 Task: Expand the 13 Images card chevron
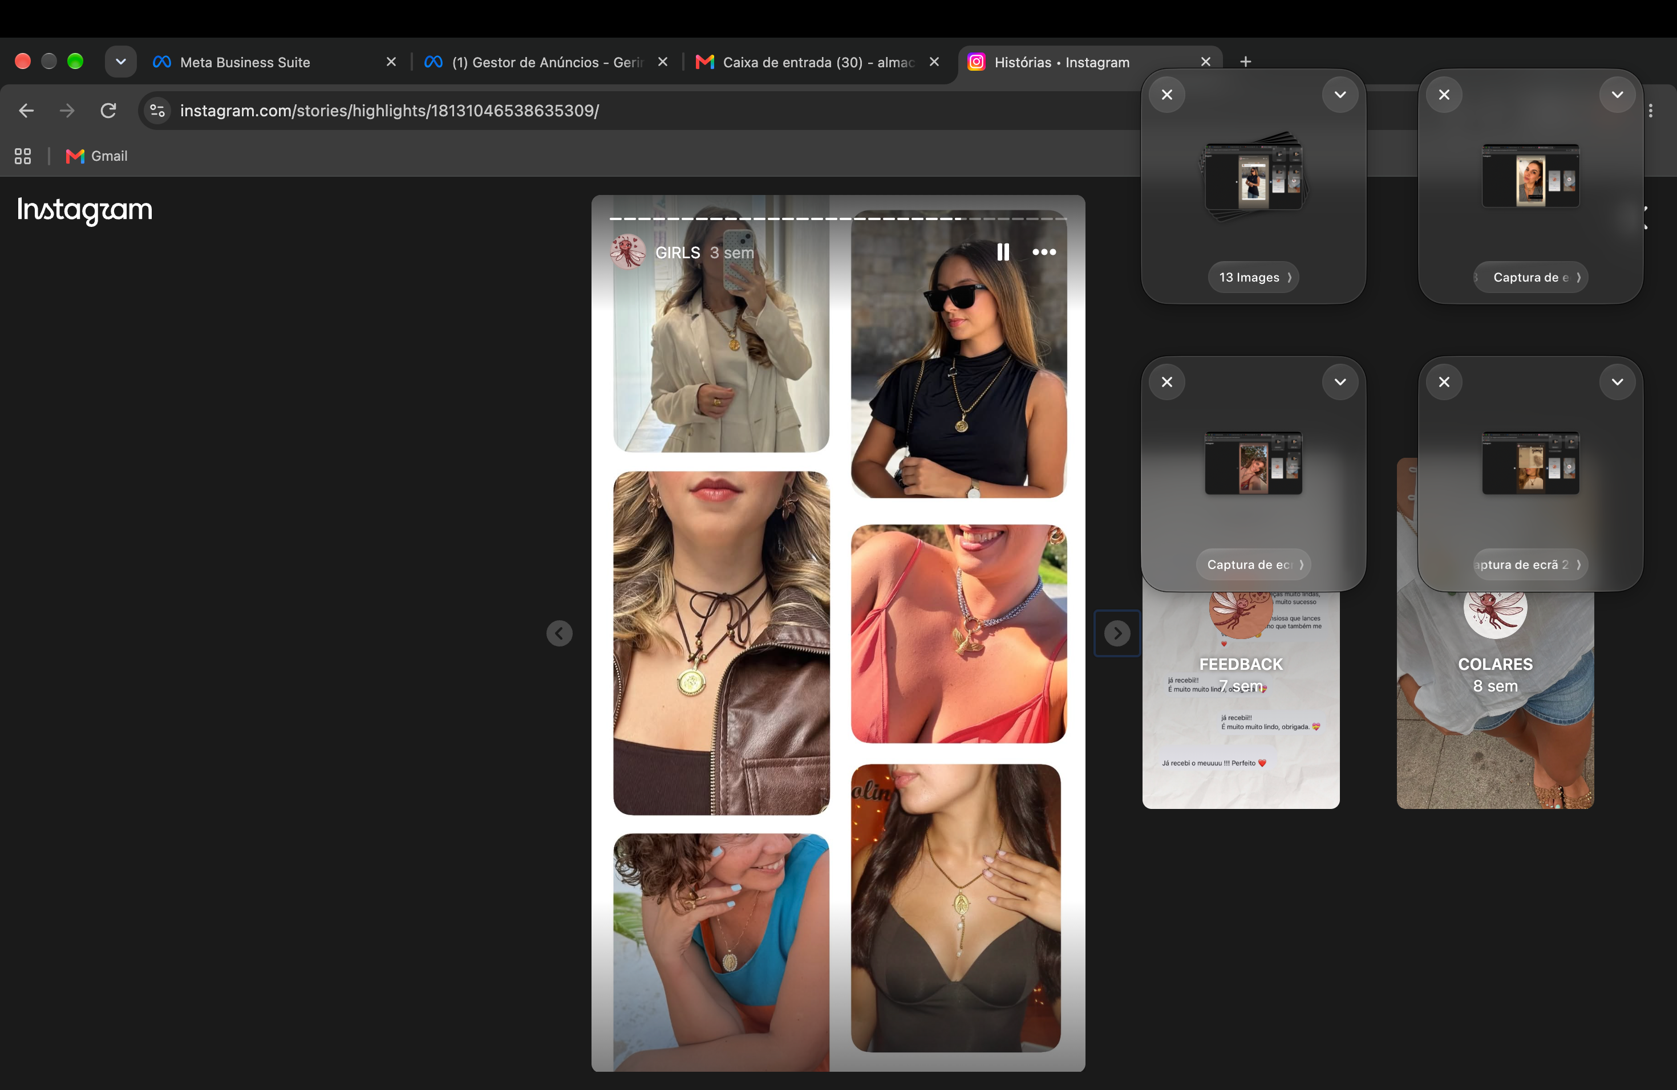pos(1339,95)
